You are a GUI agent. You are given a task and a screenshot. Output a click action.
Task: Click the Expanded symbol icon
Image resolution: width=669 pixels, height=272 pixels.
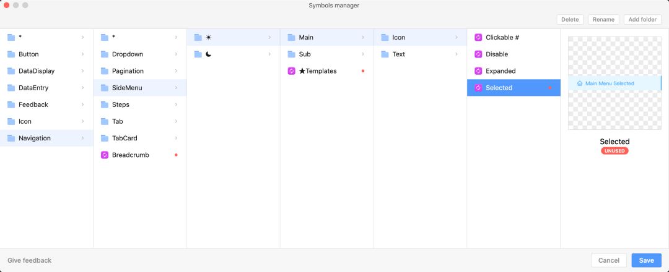pyautogui.click(x=478, y=71)
